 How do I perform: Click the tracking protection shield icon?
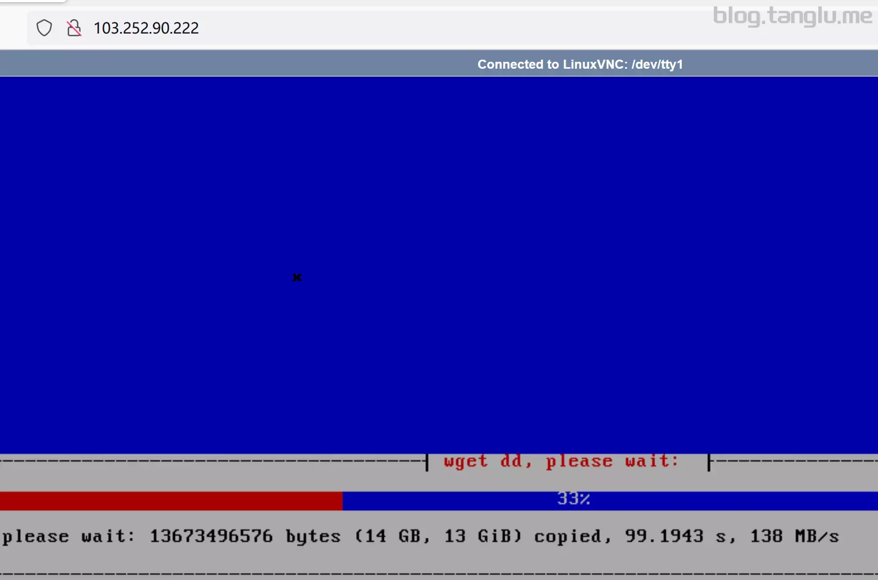point(44,28)
